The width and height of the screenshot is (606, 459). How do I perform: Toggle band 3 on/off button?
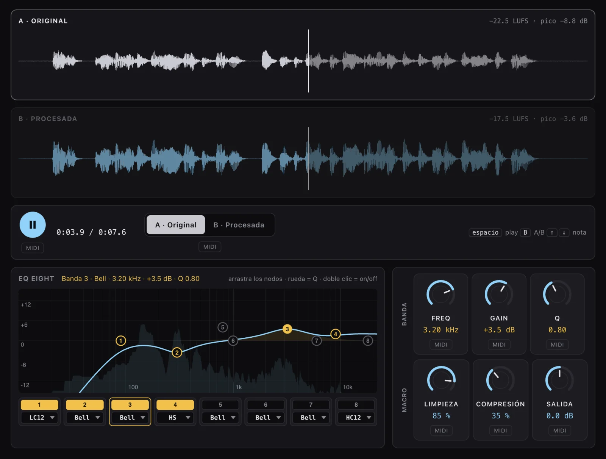point(130,405)
